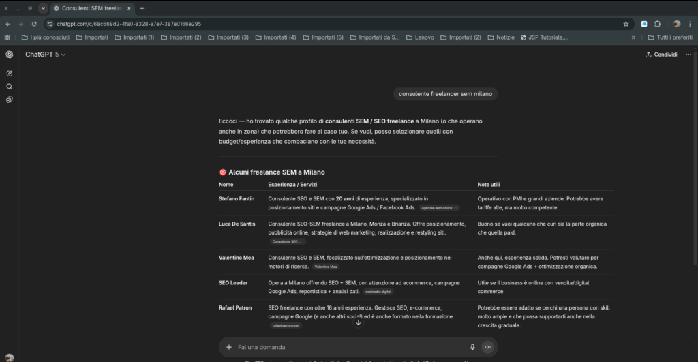Open the browser extensions puzzle icon
Viewport: 698px width, 362px height.
point(658,23)
